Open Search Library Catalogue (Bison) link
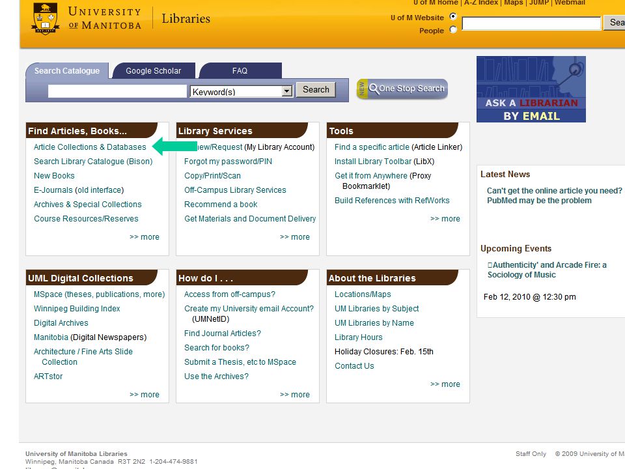Screen dimensions: 625x469 tap(93, 162)
